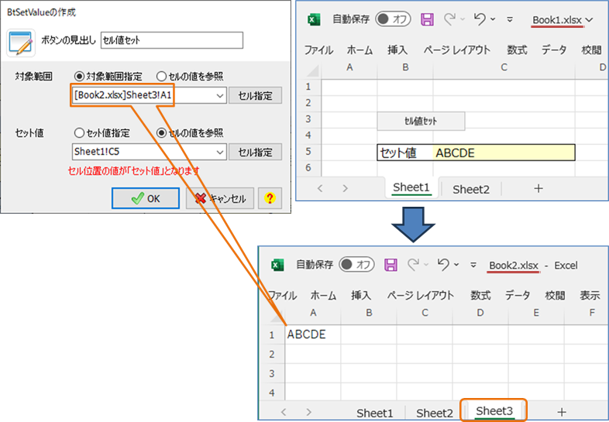Open the [Book2.xlsx]Sheet3!A1 combo box dropdown arrow
This screenshot has width=609, height=422.
220,95
